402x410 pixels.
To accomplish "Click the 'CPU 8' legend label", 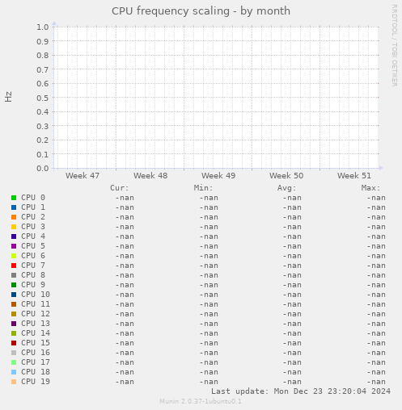I will 33,275.
